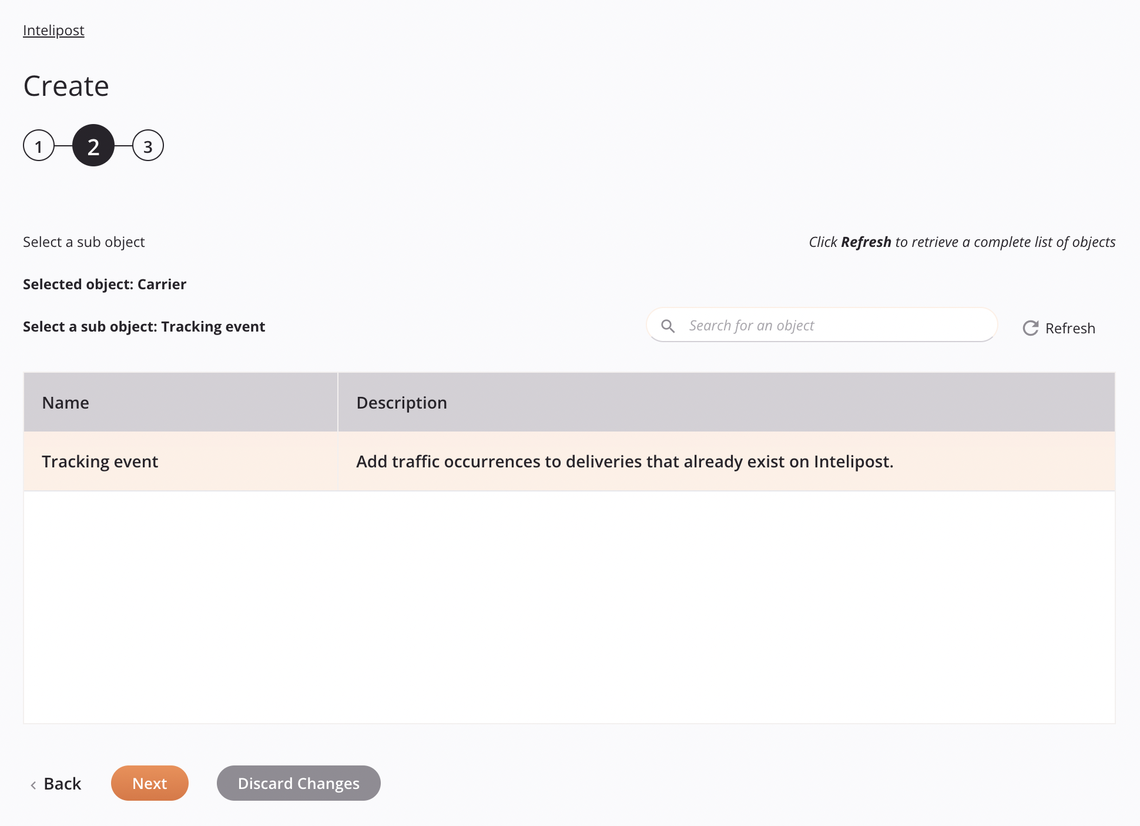The width and height of the screenshot is (1140, 826).
Task: Click the active step 2 indicator
Action: (94, 145)
